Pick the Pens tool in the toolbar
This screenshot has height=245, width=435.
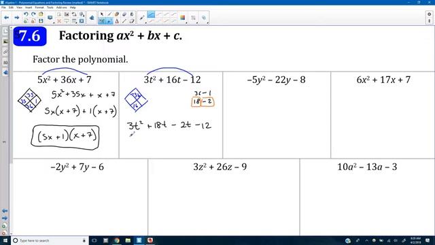(109, 14)
